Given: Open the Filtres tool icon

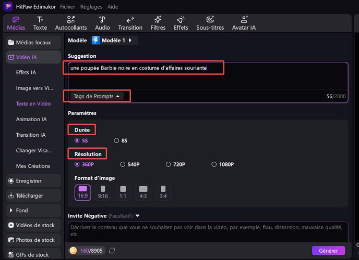Looking at the screenshot, I should [x=158, y=20].
